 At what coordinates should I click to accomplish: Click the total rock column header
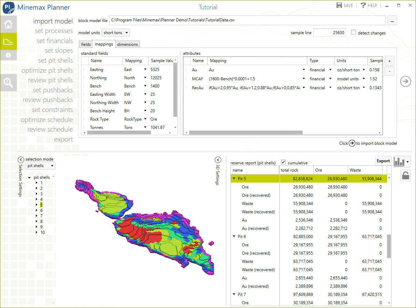pos(296,170)
